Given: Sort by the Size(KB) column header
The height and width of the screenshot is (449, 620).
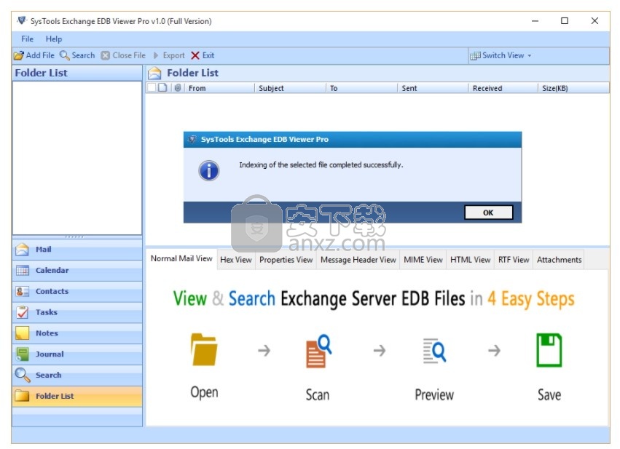Looking at the screenshot, I should pyautogui.click(x=573, y=88).
